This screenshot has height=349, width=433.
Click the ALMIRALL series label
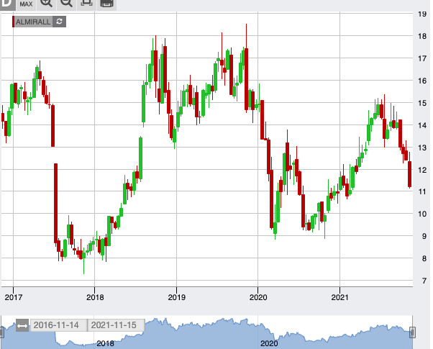(33, 22)
